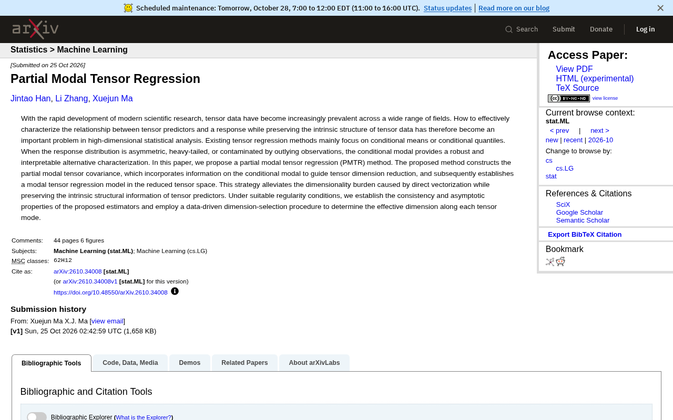Open author Li Zhang's page

coord(72,99)
